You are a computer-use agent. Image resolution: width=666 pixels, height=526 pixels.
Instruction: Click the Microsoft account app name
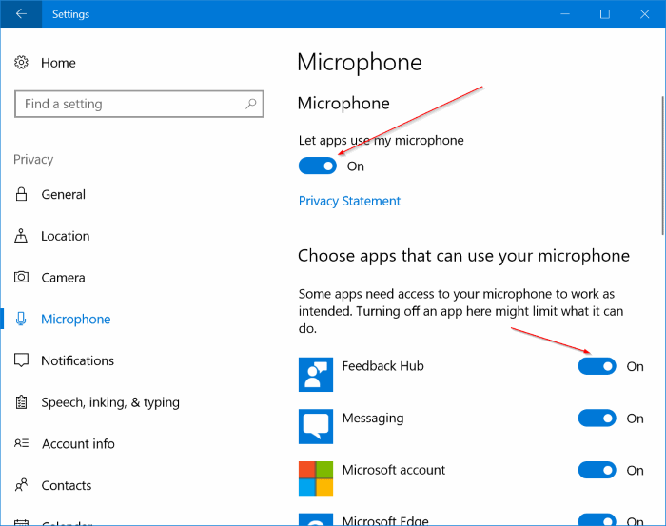tap(393, 470)
